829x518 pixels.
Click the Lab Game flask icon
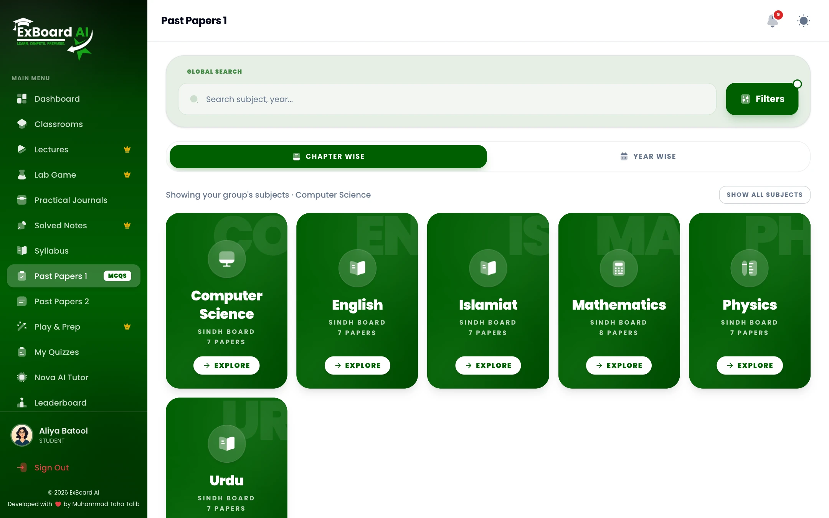click(x=22, y=175)
